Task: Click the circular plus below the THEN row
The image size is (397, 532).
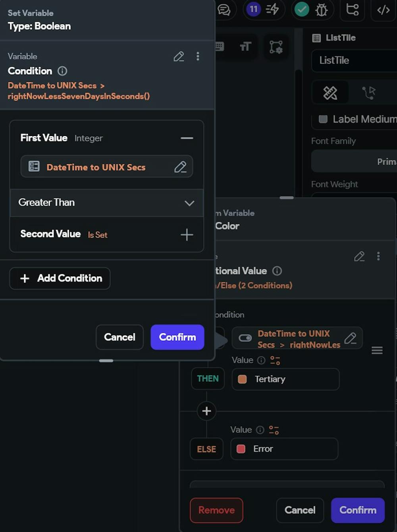Action: pos(206,411)
